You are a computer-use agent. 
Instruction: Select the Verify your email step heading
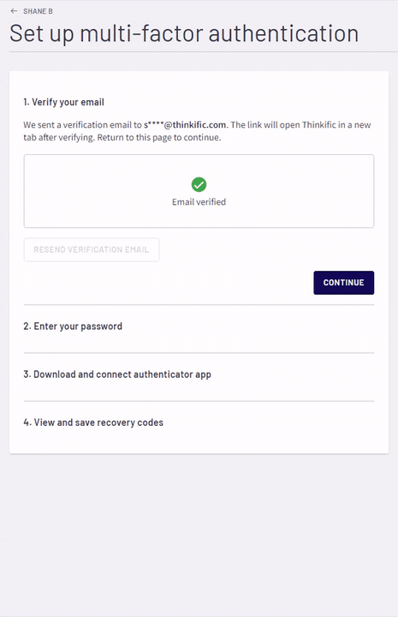click(x=63, y=102)
